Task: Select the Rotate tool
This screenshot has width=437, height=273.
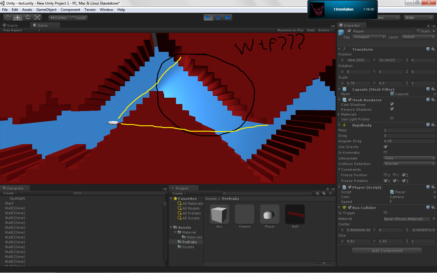Action: click(28, 18)
